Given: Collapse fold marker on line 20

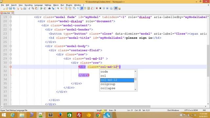Looking at the screenshot, I should [x=10, y=21].
